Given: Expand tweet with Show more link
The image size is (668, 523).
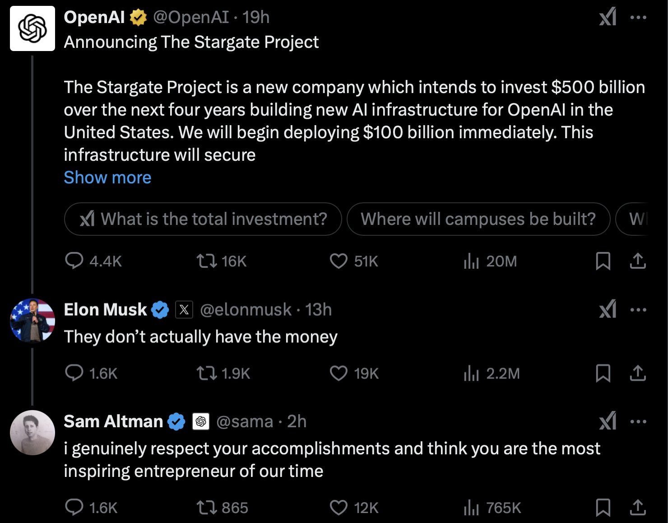Looking at the screenshot, I should coord(107,177).
